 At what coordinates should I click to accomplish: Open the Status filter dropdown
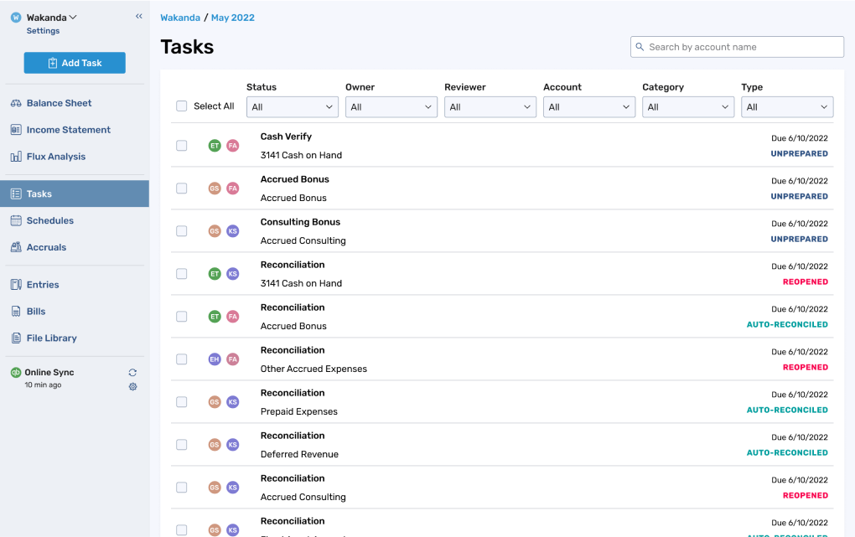click(292, 106)
